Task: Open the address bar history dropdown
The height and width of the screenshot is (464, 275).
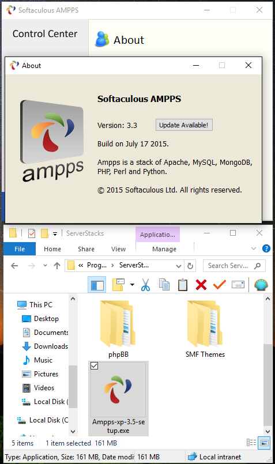Action: pyautogui.click(x=179, y=266)
